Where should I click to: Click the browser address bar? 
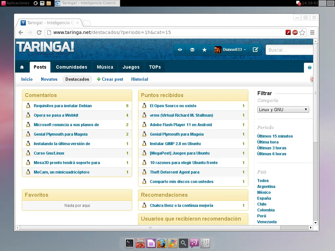click(x=165, y=32)
